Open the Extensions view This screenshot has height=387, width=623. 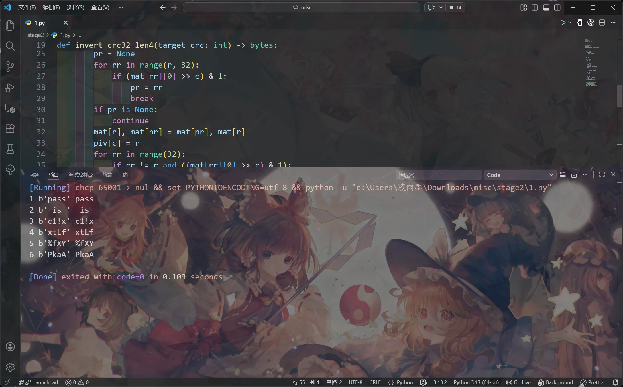click(10, 128)
